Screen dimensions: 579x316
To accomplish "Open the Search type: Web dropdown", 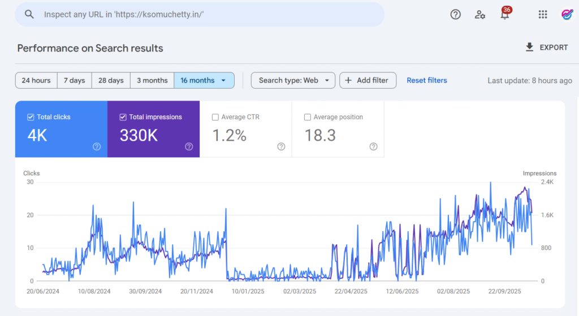I will click(x=293, y=80).
